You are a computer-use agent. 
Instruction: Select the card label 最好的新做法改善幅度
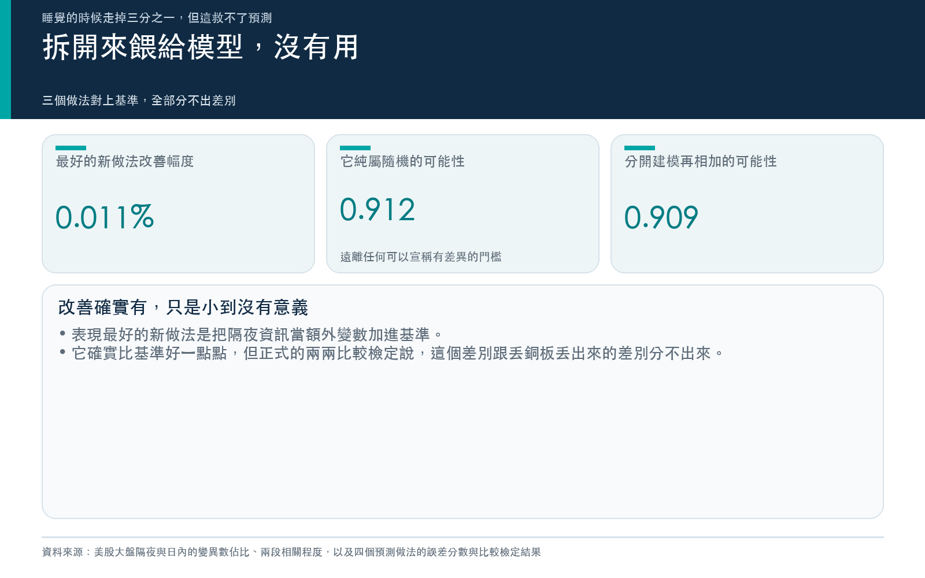[x=125, y=161]
